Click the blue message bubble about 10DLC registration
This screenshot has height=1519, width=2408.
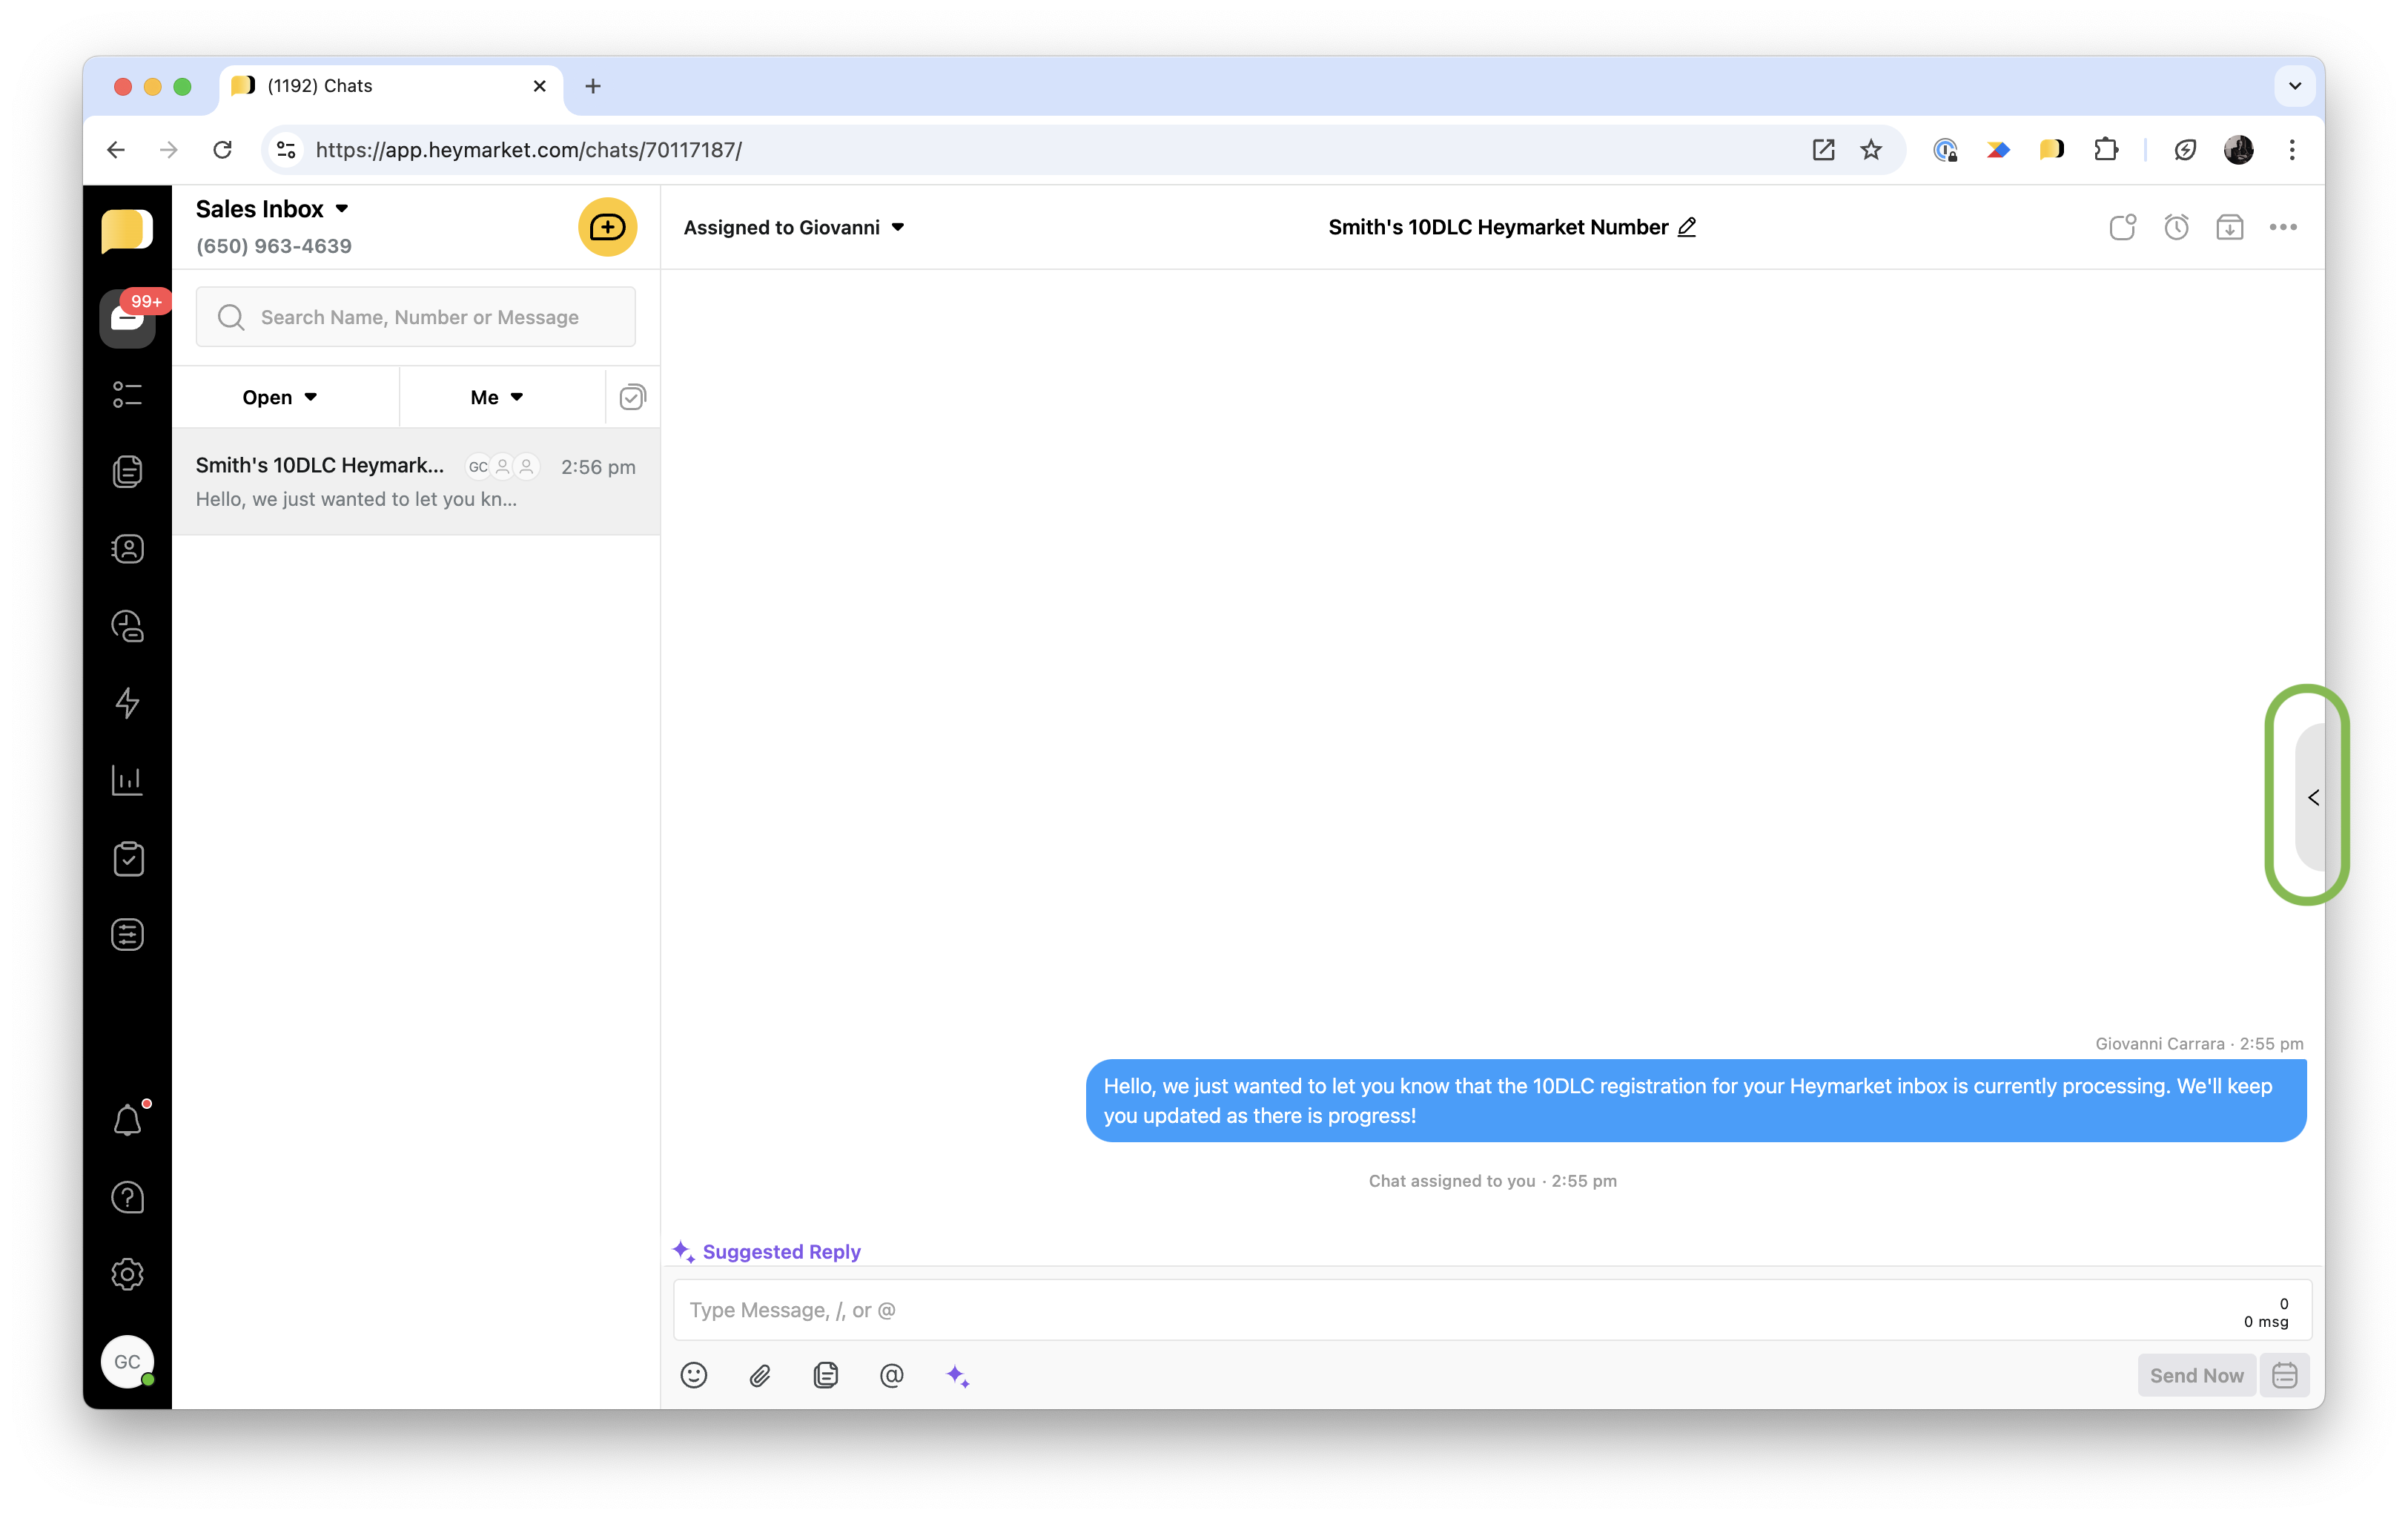tap(1696, 1101)
